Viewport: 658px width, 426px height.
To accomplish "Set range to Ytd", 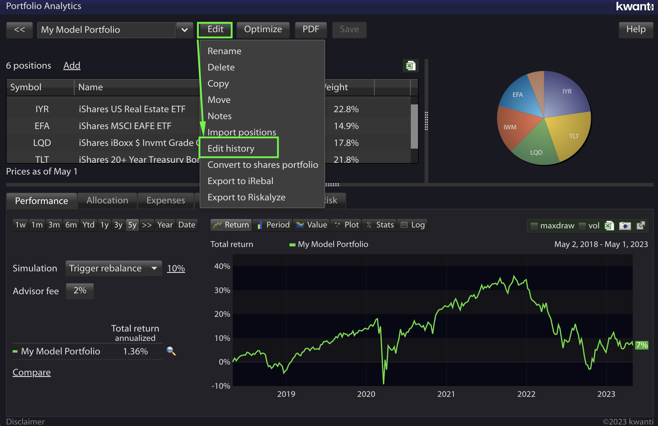I will pos(88,225).
